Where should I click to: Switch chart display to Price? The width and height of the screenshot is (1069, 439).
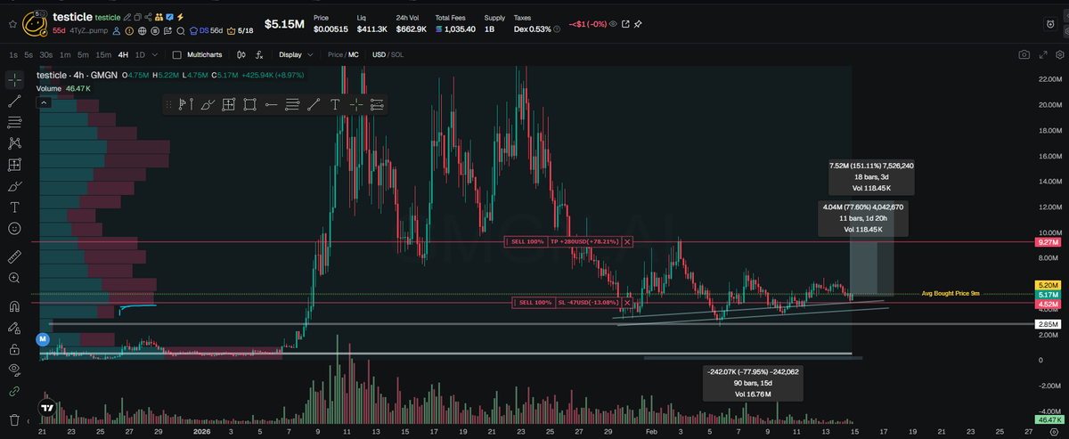335,54
